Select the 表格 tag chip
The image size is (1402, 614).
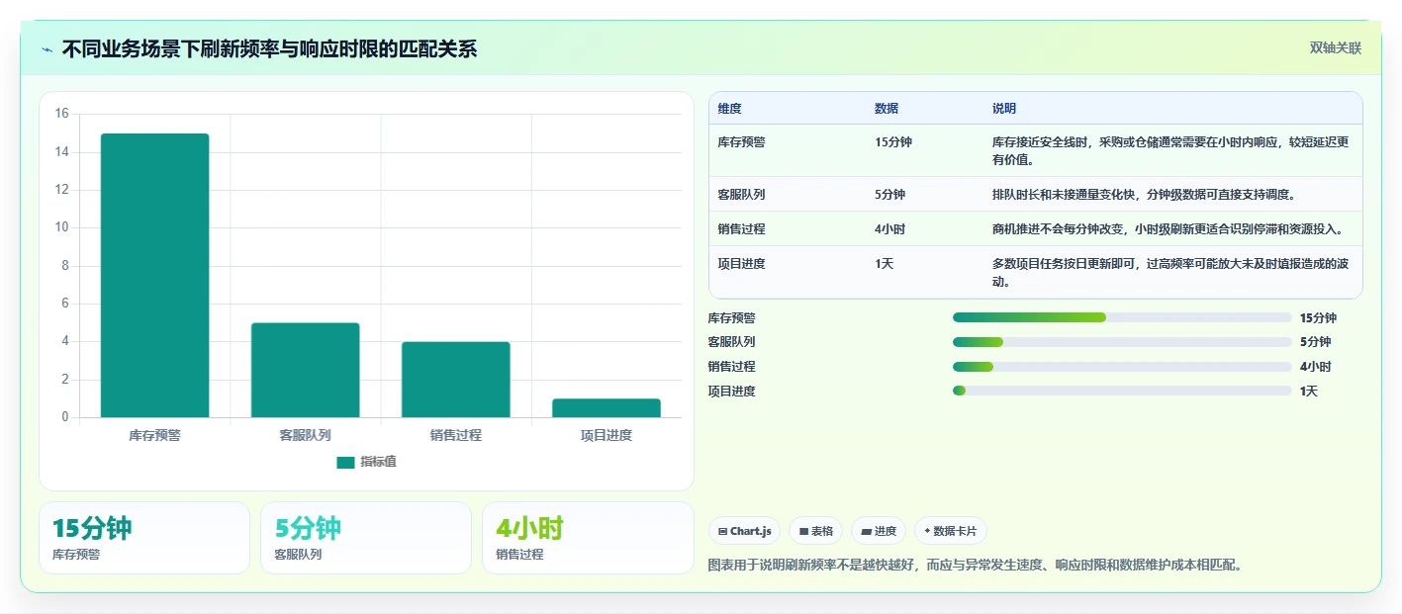tap(816, 531)
